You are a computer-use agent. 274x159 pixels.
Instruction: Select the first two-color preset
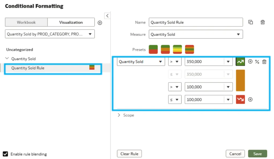click(x=153, y=50)
